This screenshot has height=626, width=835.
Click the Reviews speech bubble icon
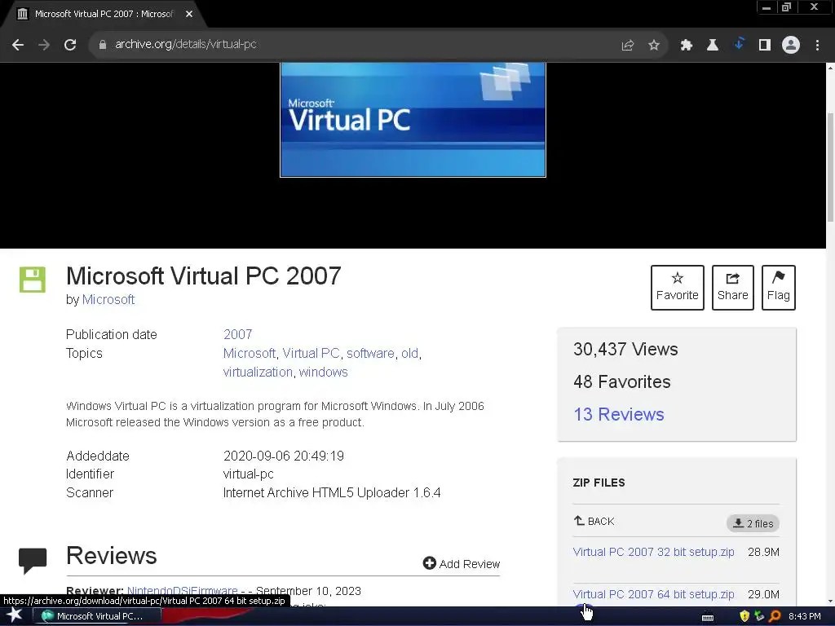[33, 561]
